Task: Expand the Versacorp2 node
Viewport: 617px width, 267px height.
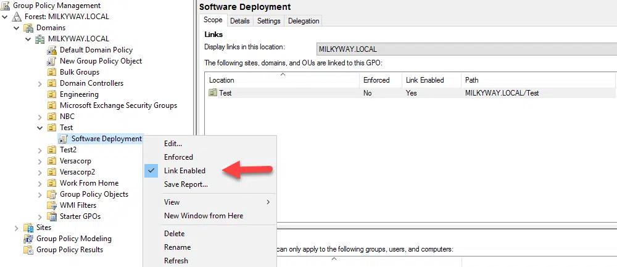Action: pos(39,172)
